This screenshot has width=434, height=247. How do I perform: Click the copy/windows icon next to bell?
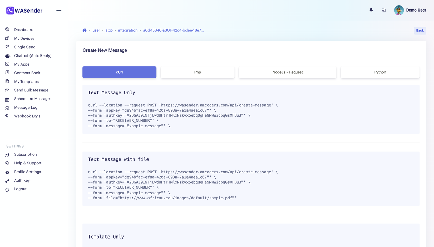click(x=383, y=10)
